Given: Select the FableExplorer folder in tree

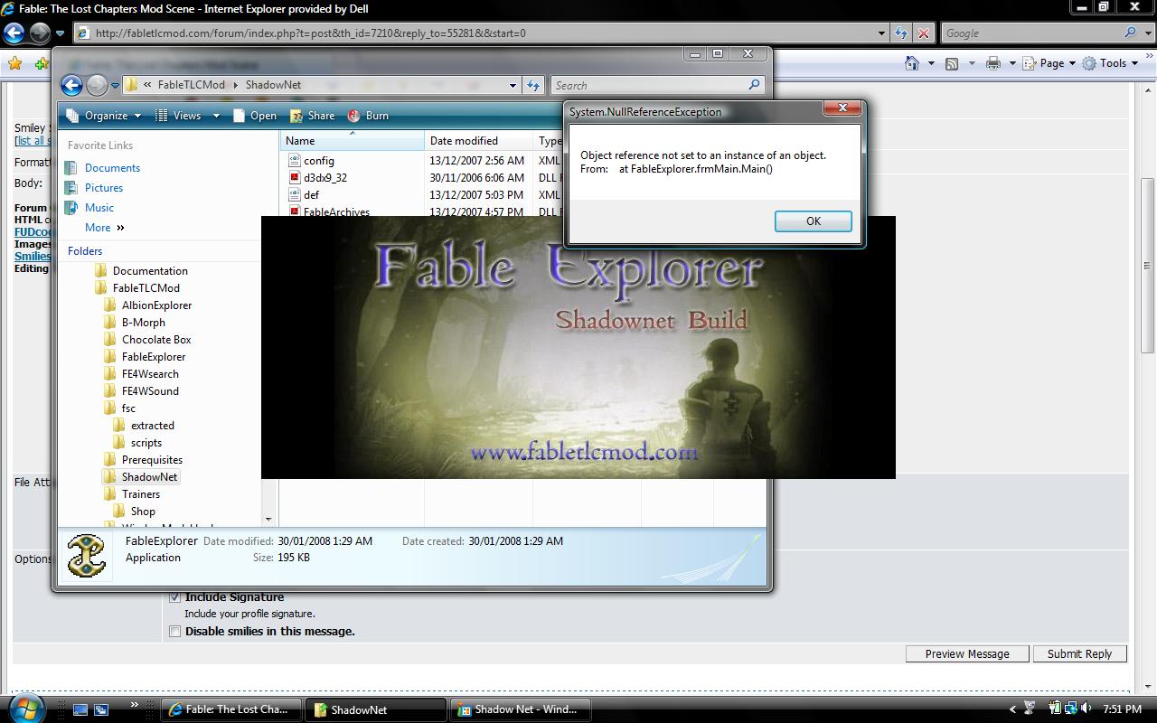Looking at the screenshot, I should click(153, 357).
